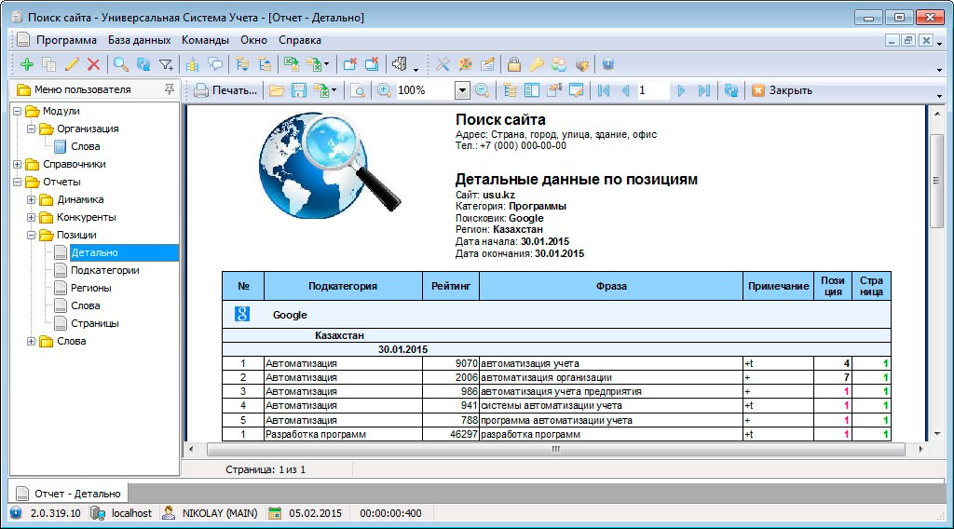Open the База данных menu

point(140,40)
